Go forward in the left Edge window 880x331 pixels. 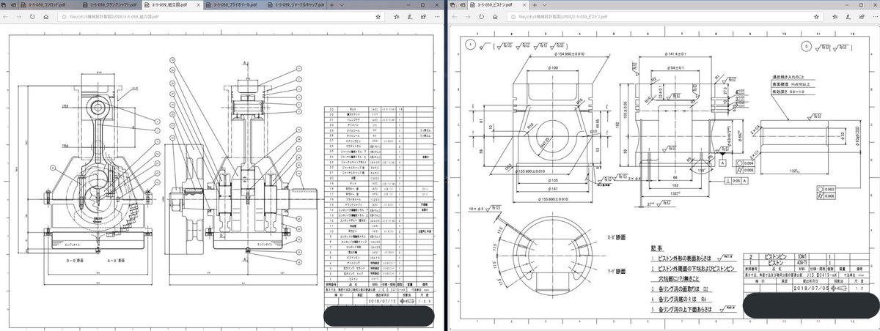pyautogui.click(x=19, y=16)
